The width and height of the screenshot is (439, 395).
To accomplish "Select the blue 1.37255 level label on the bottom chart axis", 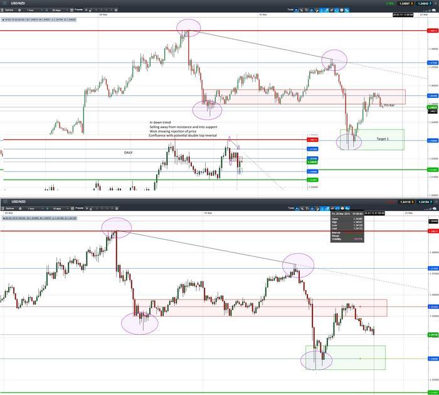I will pyautogui.click(x=433, y=268).
